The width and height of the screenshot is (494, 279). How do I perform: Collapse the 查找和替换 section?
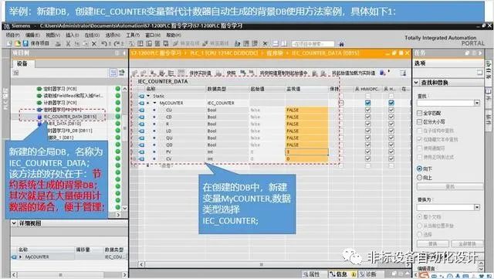point(416,83)
